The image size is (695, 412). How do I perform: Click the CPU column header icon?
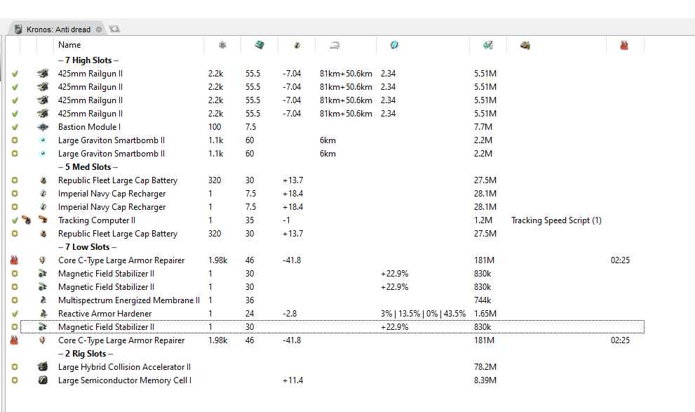pos(259,45)
